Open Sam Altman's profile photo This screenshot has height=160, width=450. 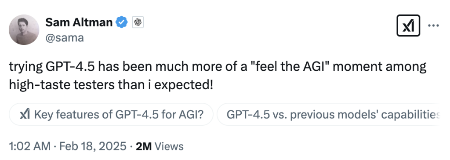24,30
